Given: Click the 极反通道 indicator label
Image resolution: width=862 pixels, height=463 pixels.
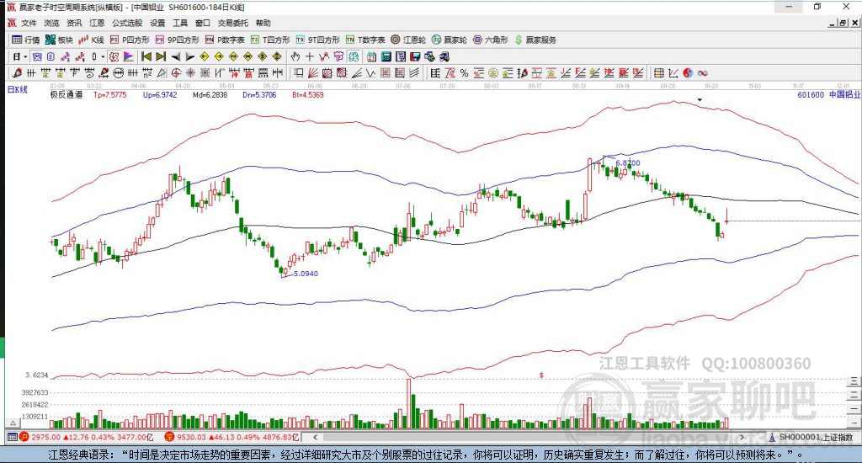Looking at the screenshot, I should [67, 94].
